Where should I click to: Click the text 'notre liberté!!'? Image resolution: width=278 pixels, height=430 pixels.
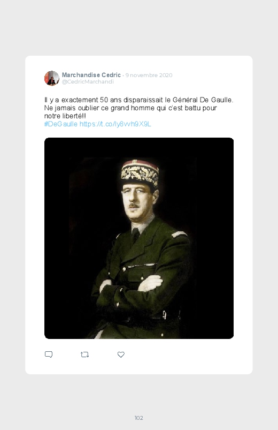click(x=65, y=116)
